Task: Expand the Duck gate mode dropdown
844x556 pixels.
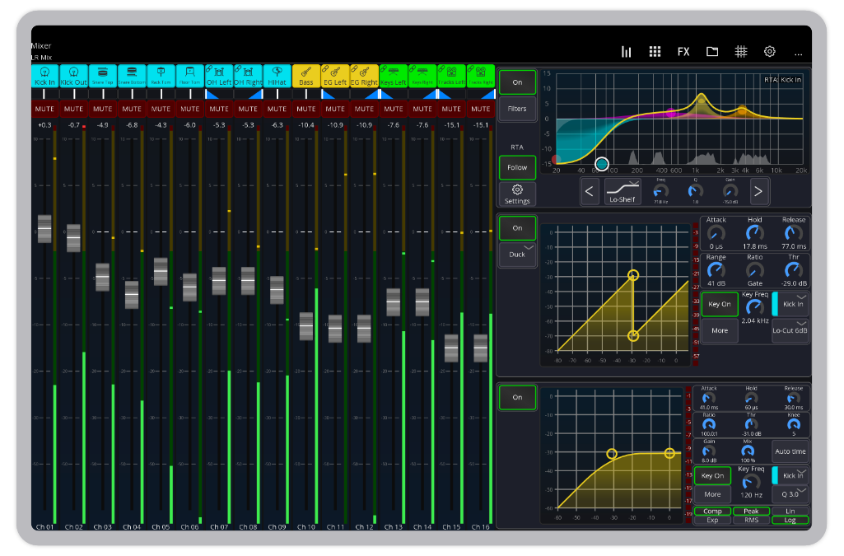Action: 517,254
